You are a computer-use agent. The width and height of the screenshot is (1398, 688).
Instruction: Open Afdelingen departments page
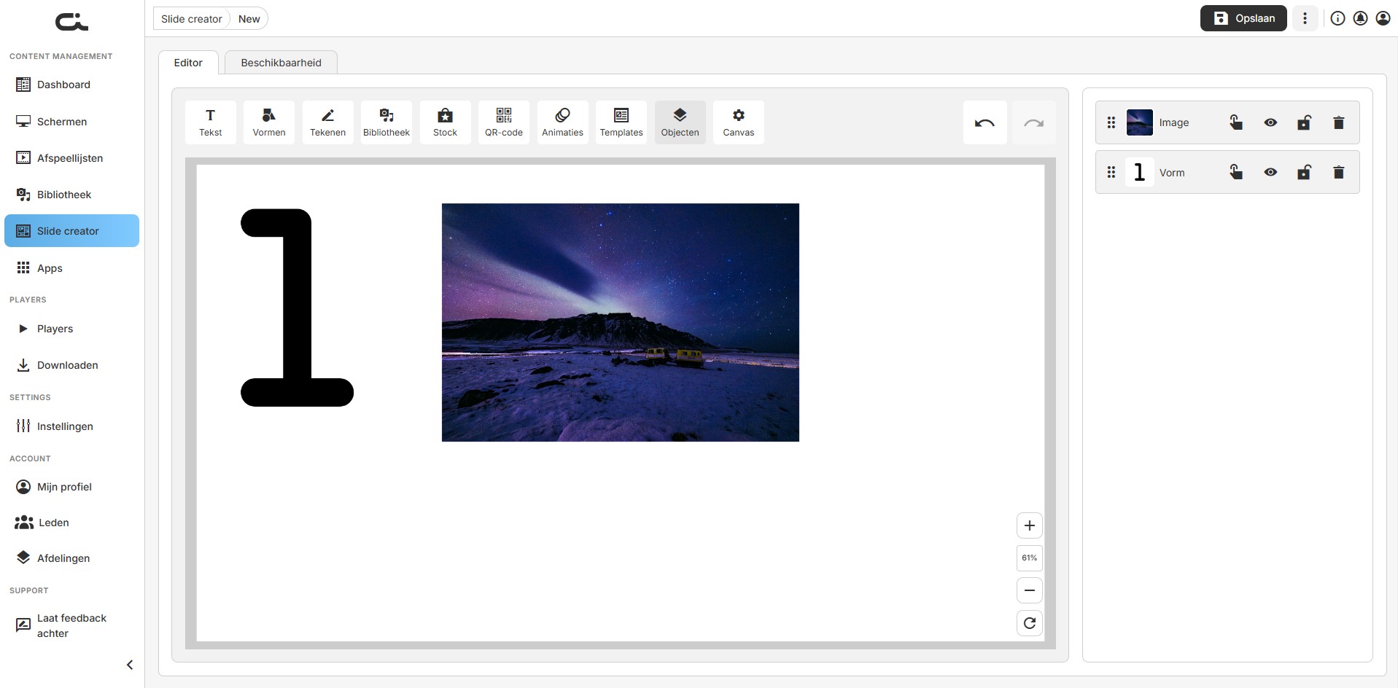click(x=71, y=558)
